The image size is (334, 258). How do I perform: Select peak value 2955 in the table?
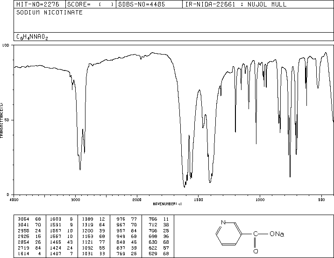click(x=23, y=230)
